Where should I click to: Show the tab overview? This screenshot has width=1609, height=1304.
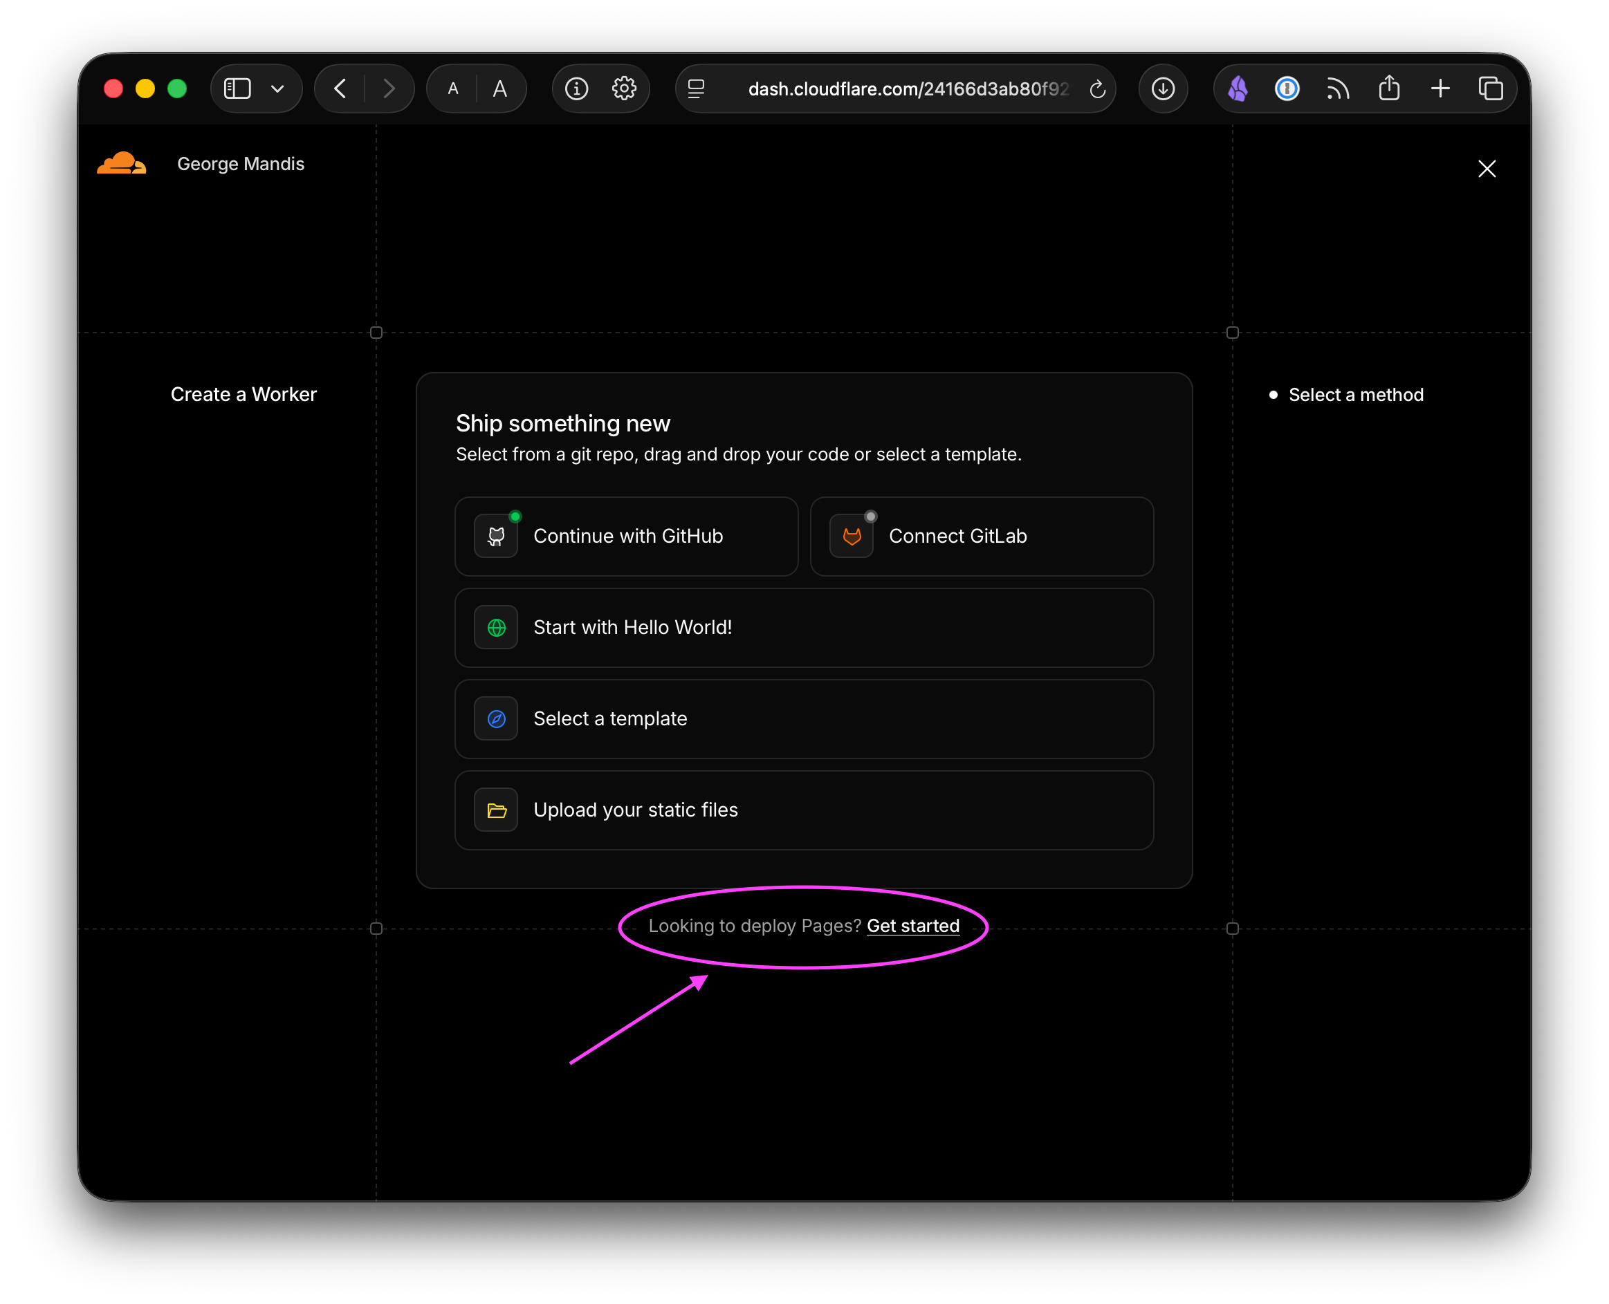coord(1490,89)
